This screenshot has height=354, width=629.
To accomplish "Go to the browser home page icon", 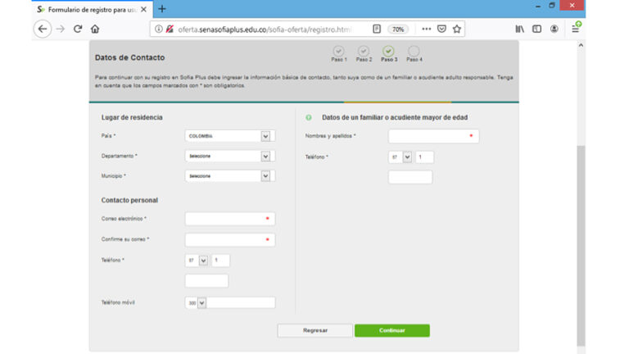I will pos(95,29).
